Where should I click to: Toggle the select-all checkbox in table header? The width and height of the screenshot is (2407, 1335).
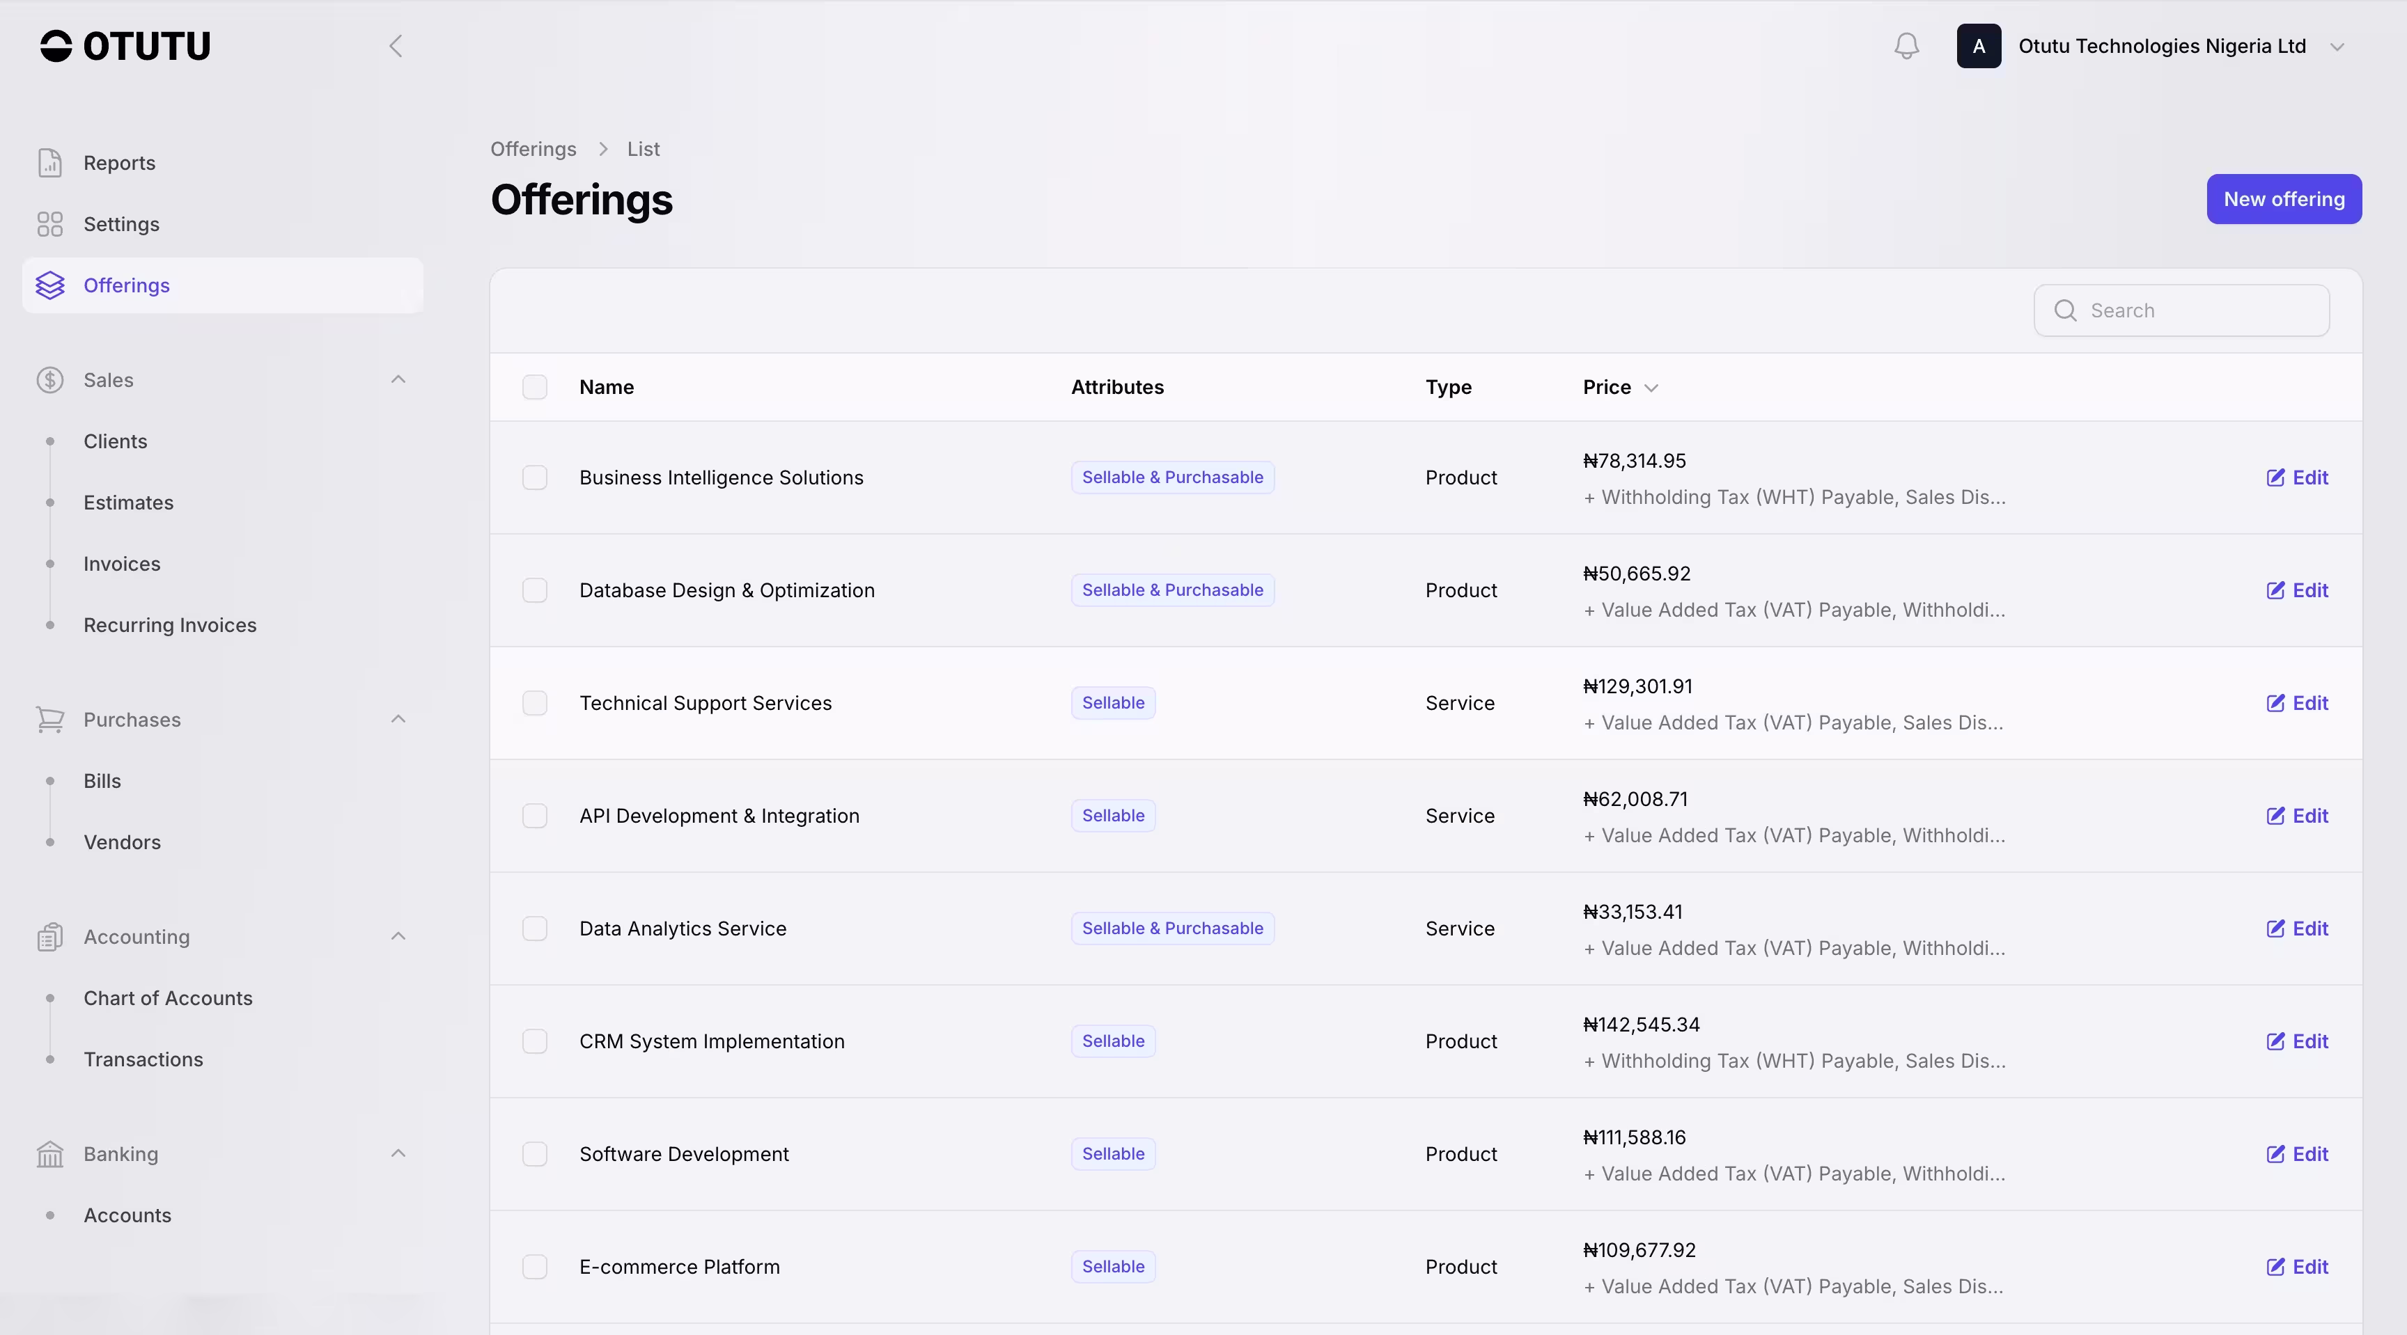(534, 388)
